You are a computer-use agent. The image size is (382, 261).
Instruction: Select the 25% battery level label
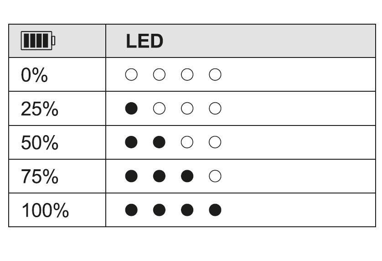pyautogui.click(x=40, y=109)
